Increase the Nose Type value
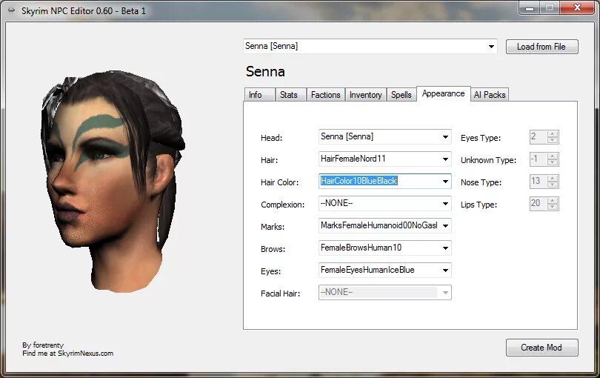 552,179
